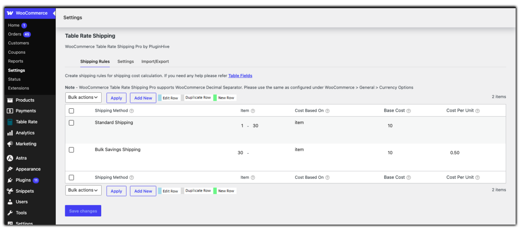
Task: Click the top grey Duplicate Row legend swatch
Action: click(x=182, y=98)
